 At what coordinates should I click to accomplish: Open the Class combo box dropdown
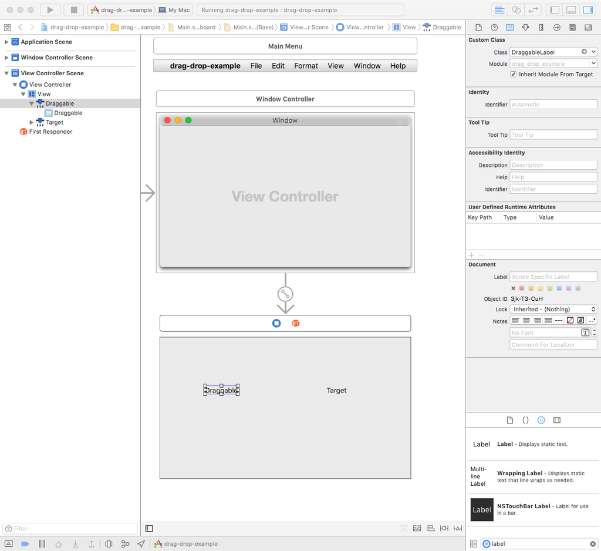(x=594, y=52)
